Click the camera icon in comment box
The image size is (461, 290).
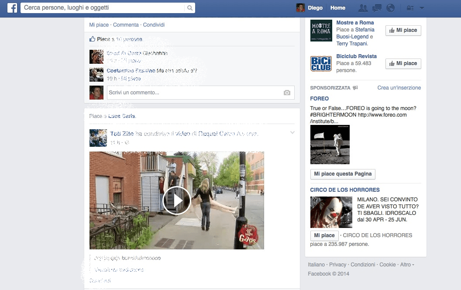coord(287,93)
